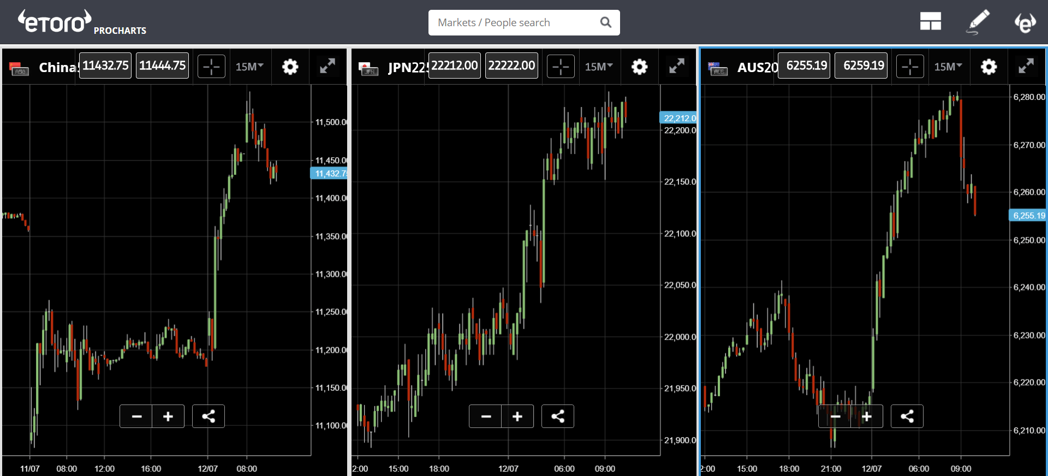Toggle crosshair on China50 chart
This screenshot has width=1048, height=476.
[211, 67]
